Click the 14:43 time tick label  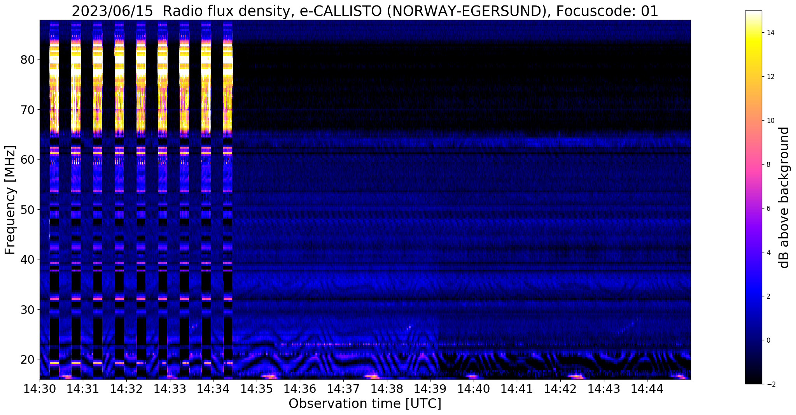[x=604, y=389]
